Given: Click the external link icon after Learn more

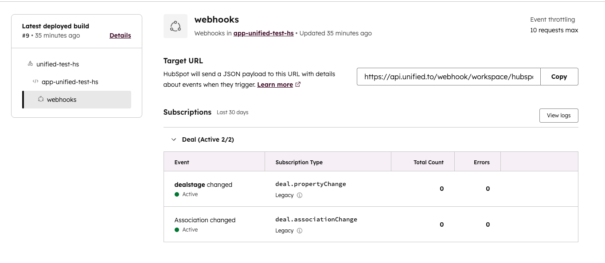Looking at the screenshot, I should (x=298, y=85).
